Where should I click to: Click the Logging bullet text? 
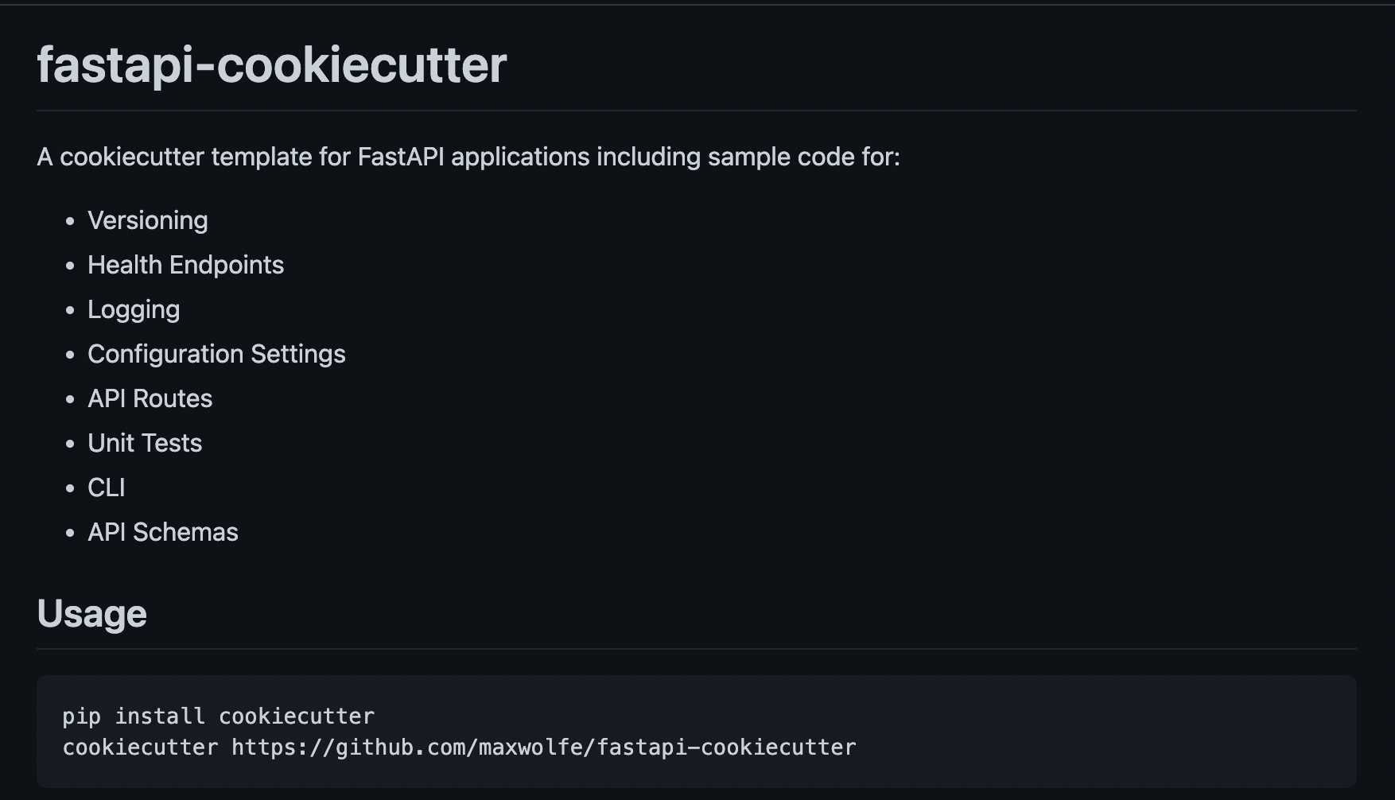(134, 309)
